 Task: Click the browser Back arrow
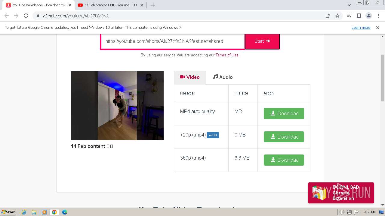(7, 16)
